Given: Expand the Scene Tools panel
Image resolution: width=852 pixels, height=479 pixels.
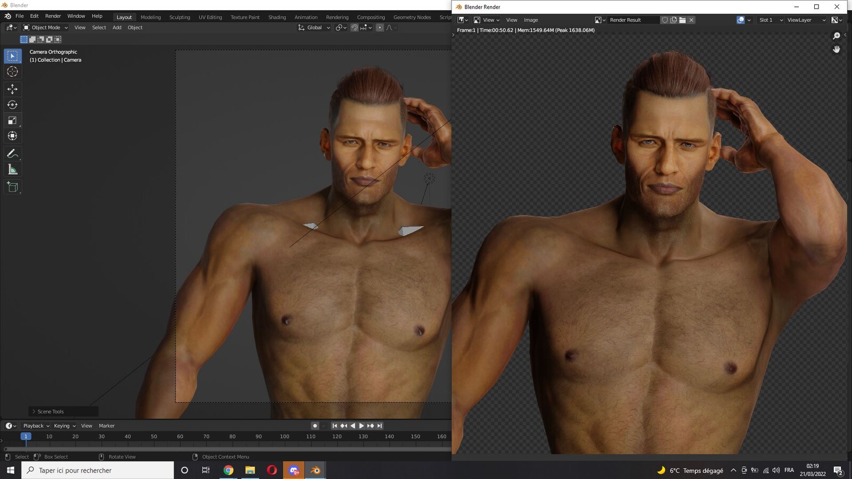Looking at the screenshot, I should (x=63, y=411).
